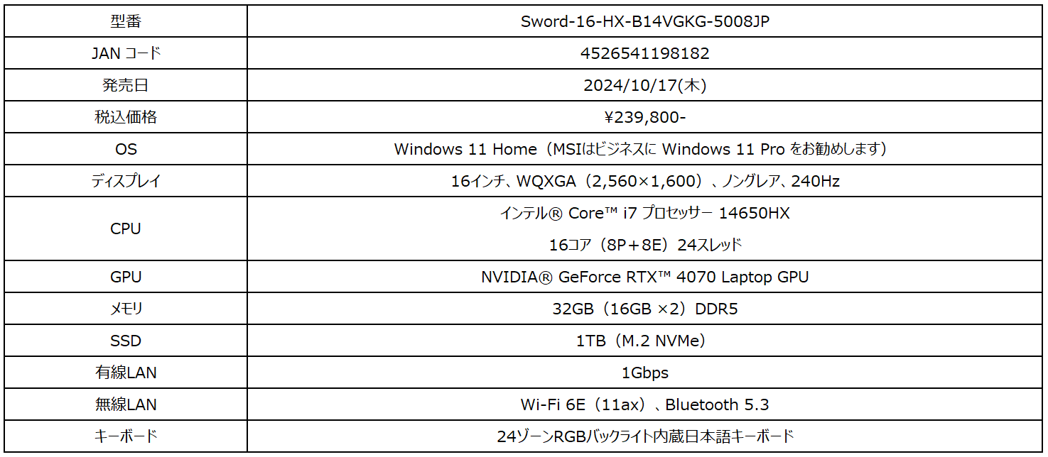Click the ディスプレイ label cell

coord(126,181)
